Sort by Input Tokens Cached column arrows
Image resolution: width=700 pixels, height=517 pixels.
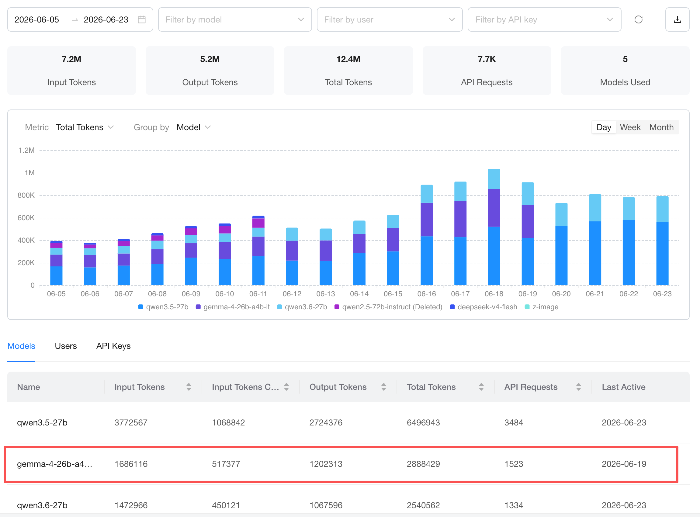click(286, 387)
